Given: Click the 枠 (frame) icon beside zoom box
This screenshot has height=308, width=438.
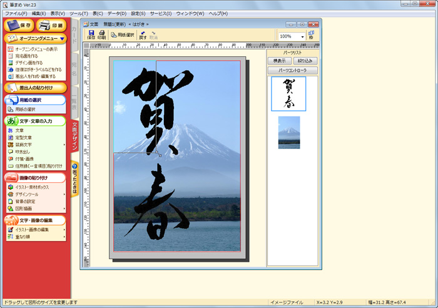Looking at the screenshot, I should (x=311, y=36).
